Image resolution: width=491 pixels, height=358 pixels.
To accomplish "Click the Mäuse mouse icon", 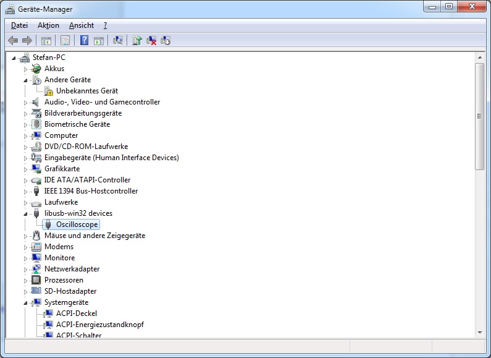I will 36,236.
